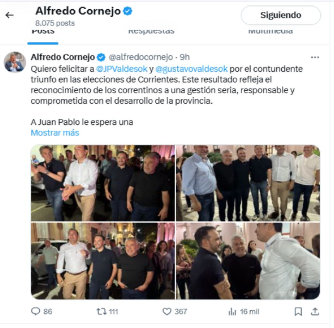Share the post with the upload icon
The width and height of the screenshot is (334, 328).
pos(315,312)
